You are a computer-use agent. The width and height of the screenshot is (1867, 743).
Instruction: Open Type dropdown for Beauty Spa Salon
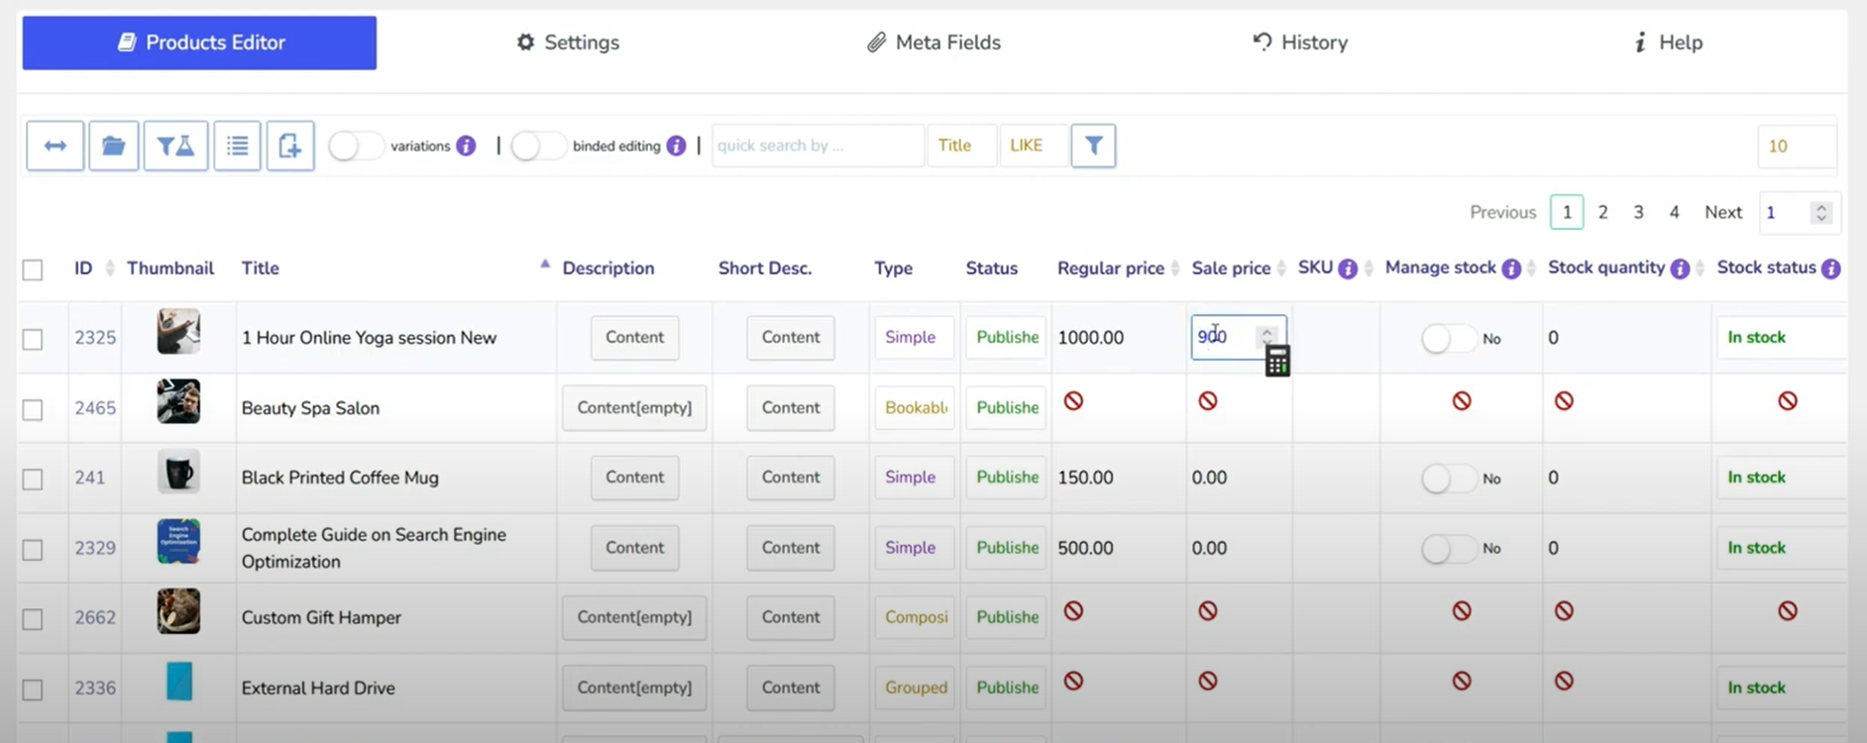(914, 407)
